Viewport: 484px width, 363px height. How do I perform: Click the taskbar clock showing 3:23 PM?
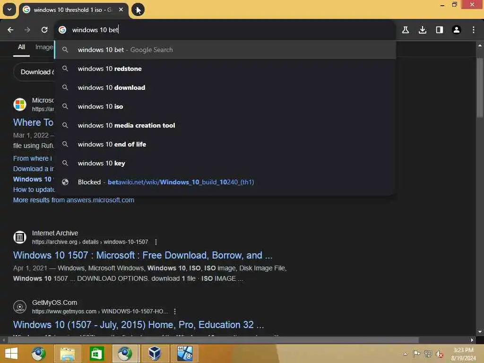[463, 354]
